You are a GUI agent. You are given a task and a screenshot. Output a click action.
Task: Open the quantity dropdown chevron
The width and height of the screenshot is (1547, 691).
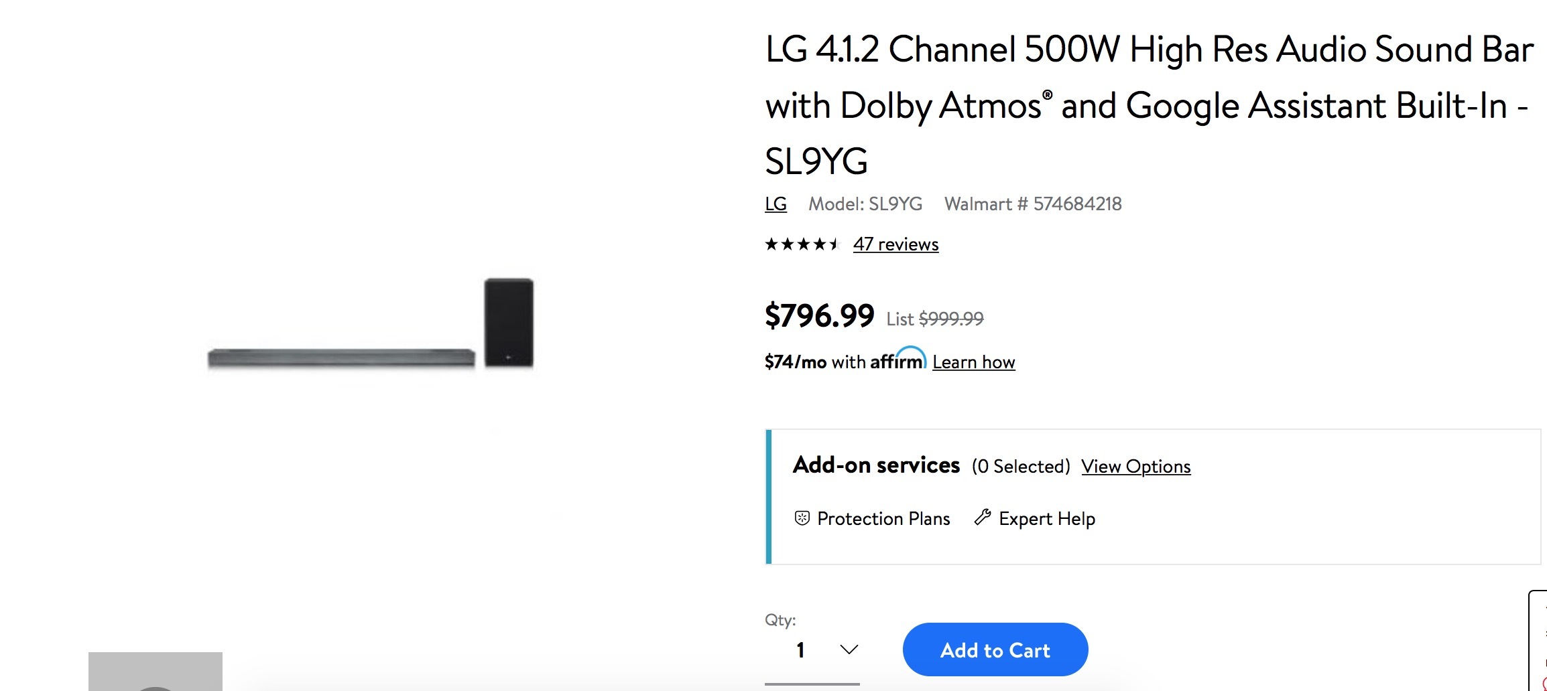point(849,649)
